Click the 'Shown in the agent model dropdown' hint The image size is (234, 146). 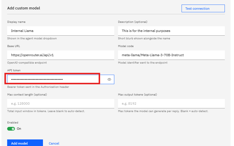click(32, 38)
